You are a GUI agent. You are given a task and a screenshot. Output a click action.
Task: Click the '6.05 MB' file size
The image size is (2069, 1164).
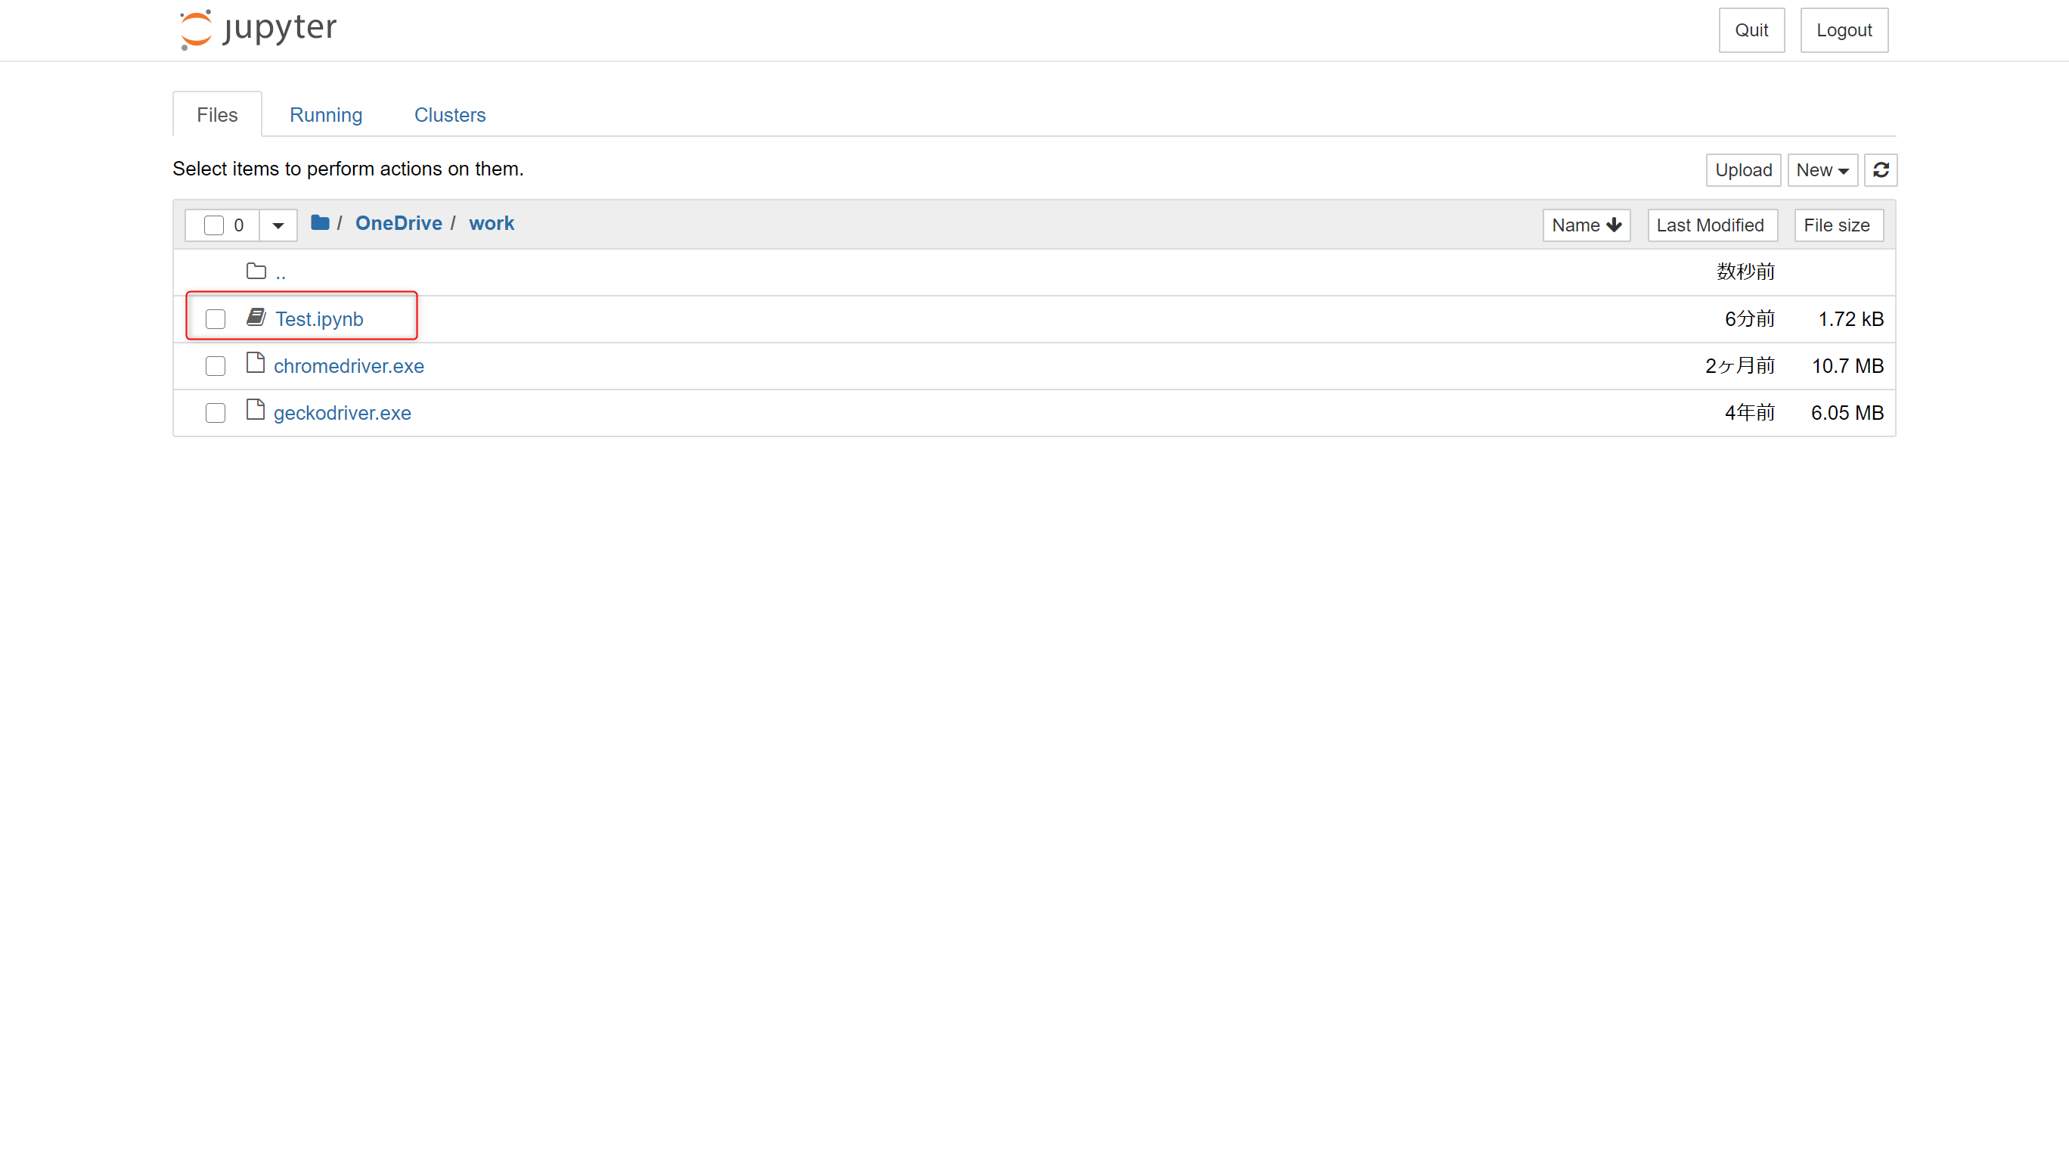(1847, 413)
